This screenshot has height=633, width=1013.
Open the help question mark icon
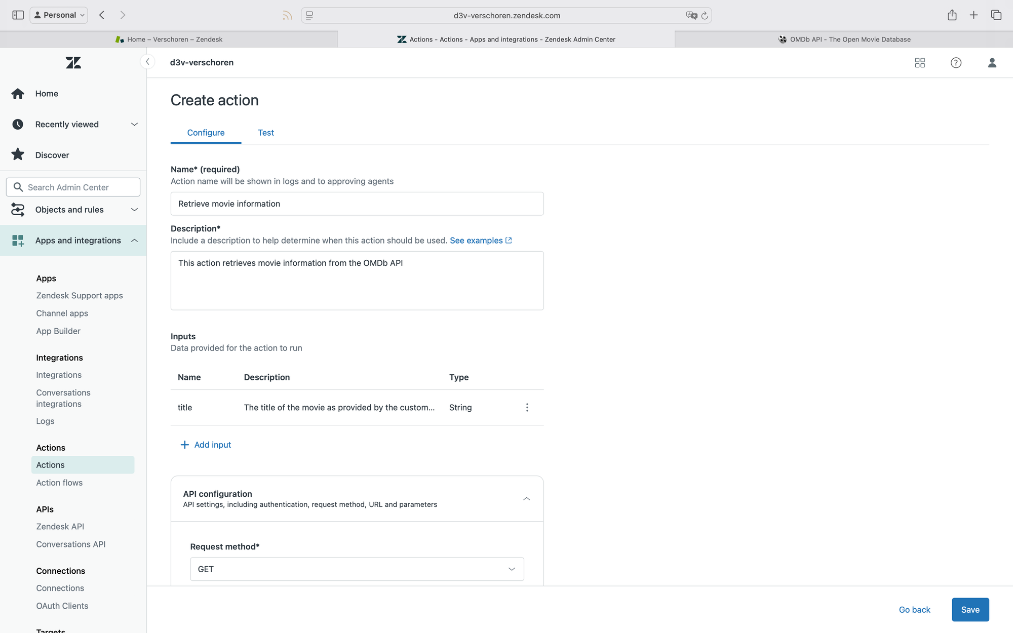(956, 63)
